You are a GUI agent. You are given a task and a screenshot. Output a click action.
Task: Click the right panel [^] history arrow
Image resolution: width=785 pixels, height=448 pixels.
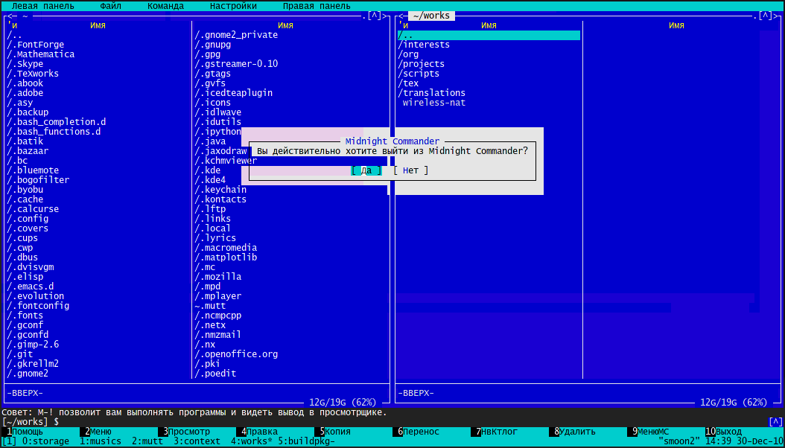click(x=765, y=16)
